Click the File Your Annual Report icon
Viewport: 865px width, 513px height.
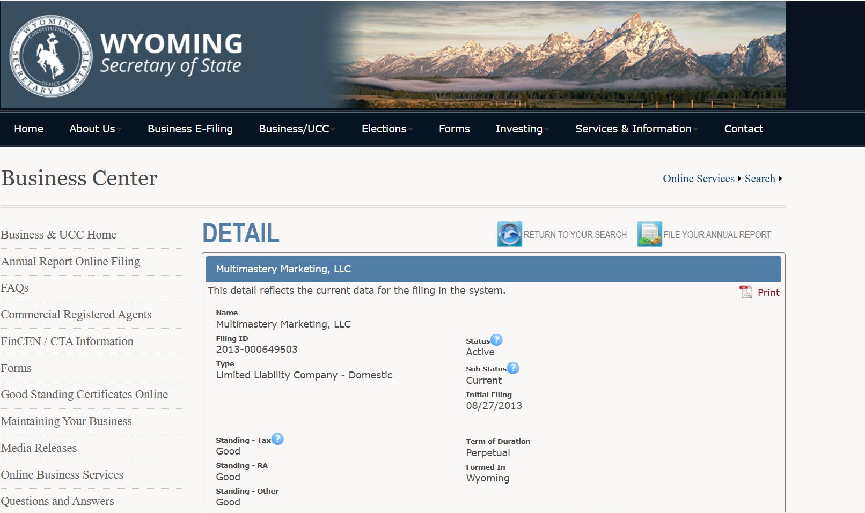649,234
